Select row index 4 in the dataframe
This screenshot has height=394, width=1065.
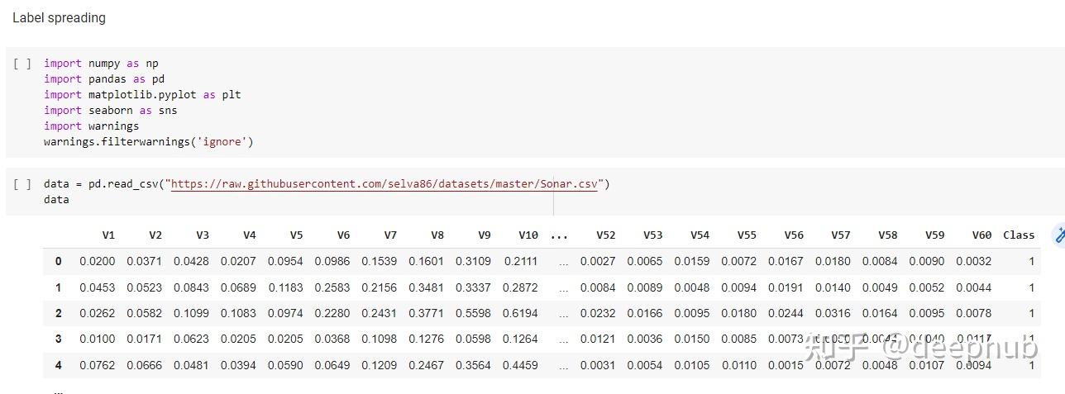[x=58, y=364]
